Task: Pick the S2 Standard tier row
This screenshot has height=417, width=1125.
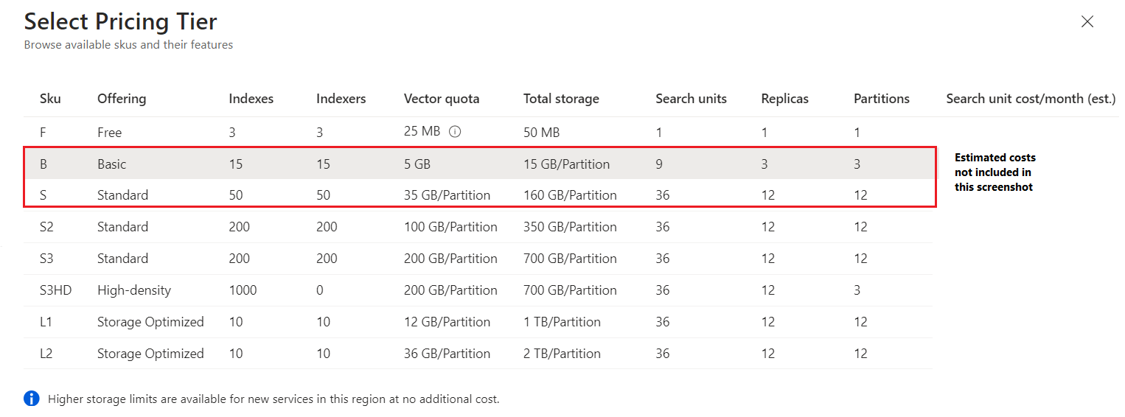Action: pyautogui.click(x=122, y=227)
